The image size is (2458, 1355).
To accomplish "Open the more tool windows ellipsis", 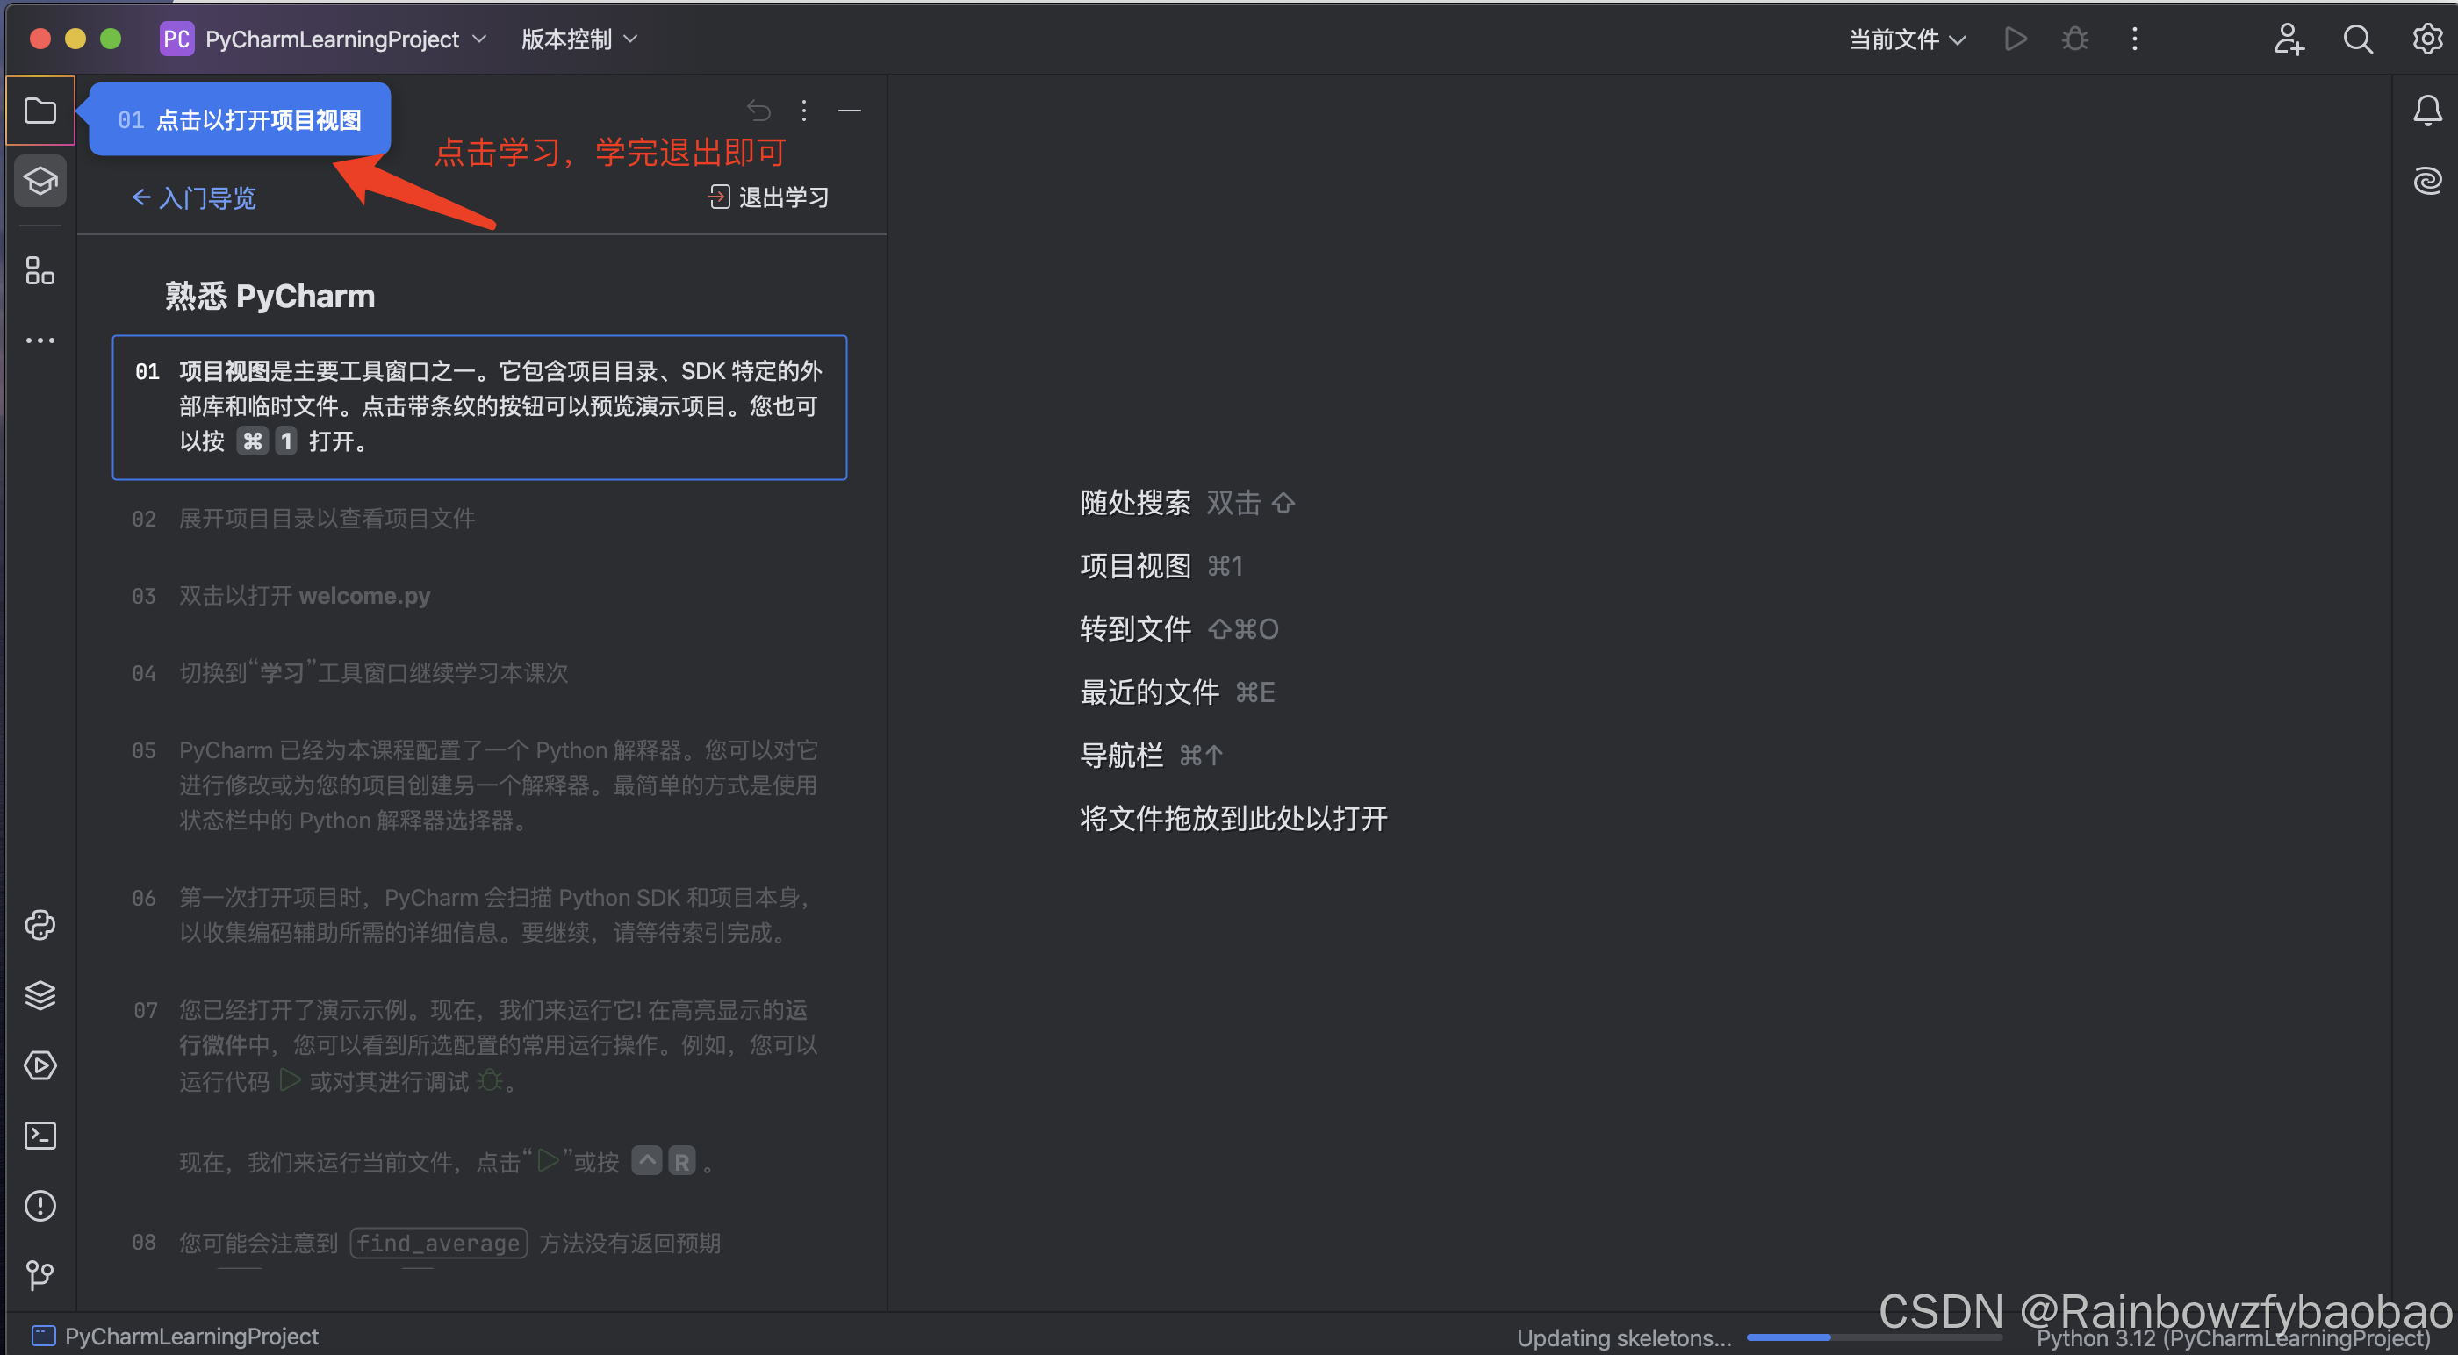I will 40,340.
